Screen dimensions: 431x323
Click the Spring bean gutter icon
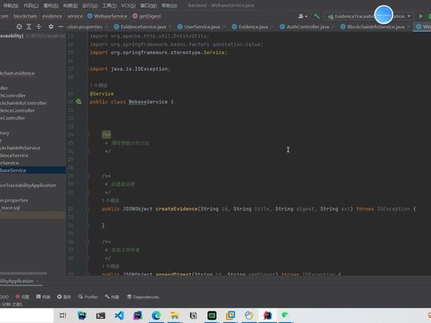[x=79, y=102]
